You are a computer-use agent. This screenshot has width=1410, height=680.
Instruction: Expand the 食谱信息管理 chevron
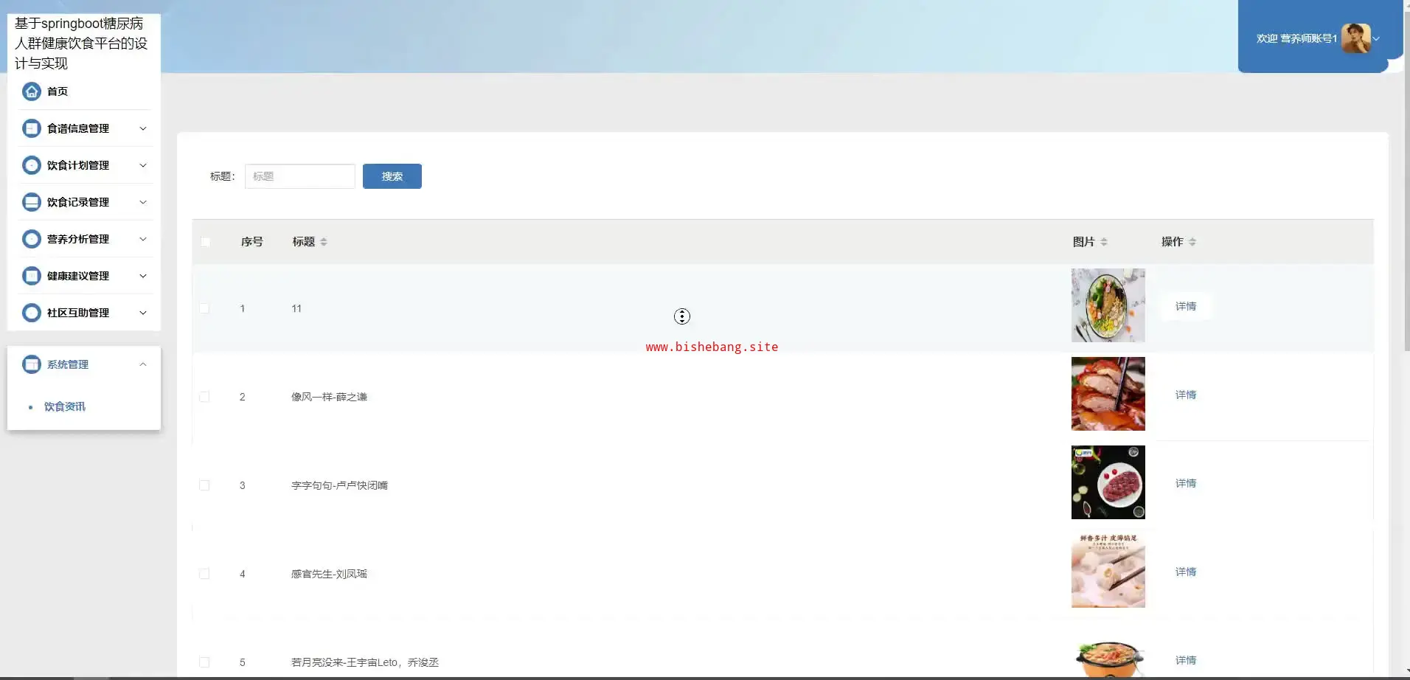click(x=143, y=128)
